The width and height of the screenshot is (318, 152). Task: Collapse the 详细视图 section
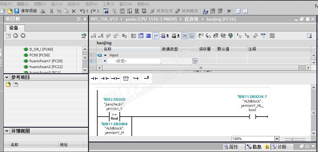click(x=7, y=131)
